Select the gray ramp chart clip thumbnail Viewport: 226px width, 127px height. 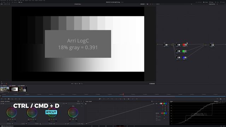(x=14, y=89)
